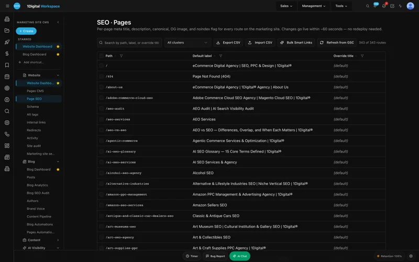Open the dollar sign icon in left rail
Screen dimensions: 419x262
coord(7,53)
